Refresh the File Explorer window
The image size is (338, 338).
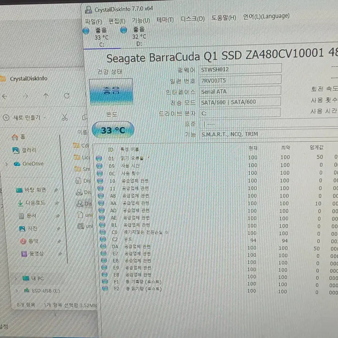coord(67,95)
